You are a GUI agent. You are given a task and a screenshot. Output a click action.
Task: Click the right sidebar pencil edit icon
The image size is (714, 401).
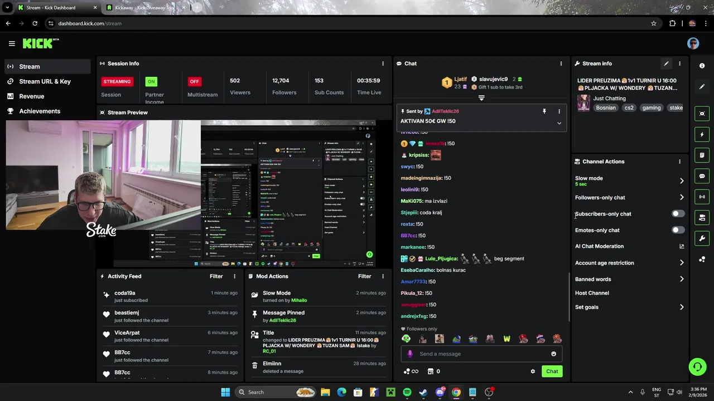point(702,86)
